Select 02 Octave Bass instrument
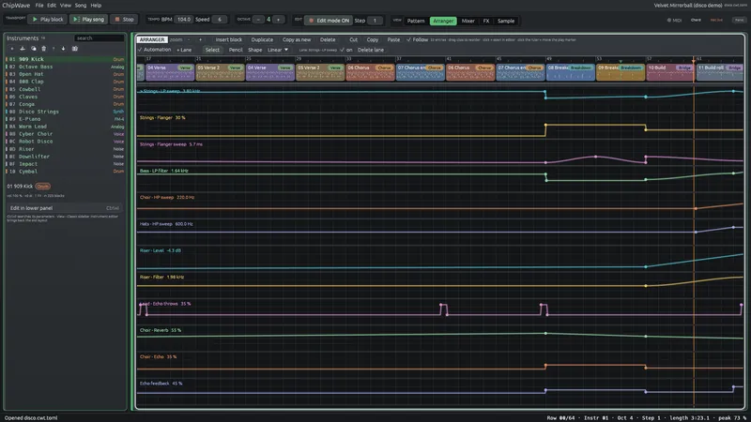 point(65,67)
